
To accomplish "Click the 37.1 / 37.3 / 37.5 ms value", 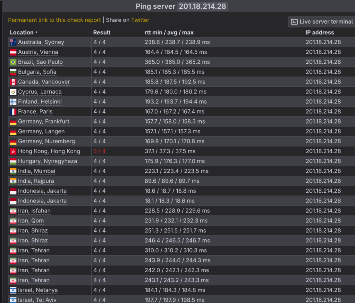I will click(170, 151).
